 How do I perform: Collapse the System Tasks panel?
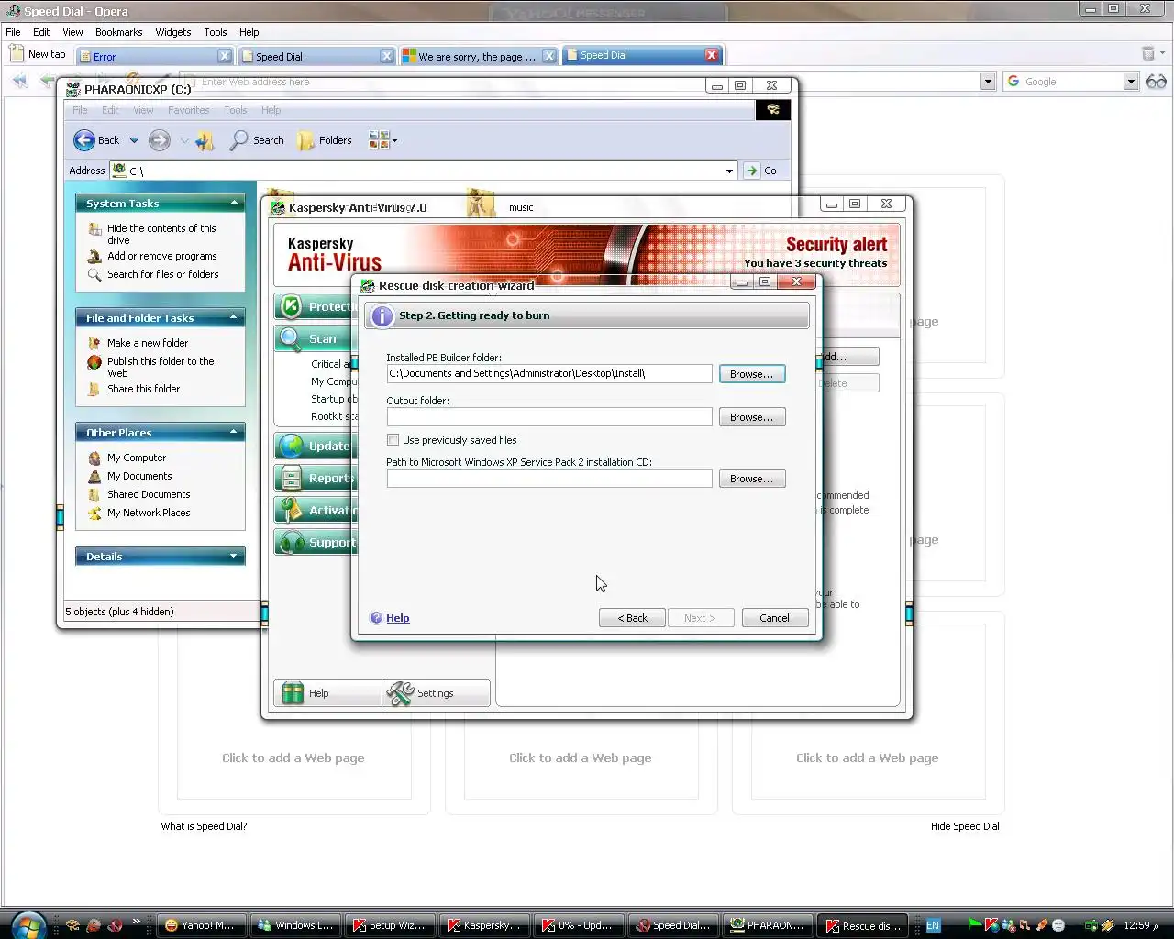click(234, 203)
